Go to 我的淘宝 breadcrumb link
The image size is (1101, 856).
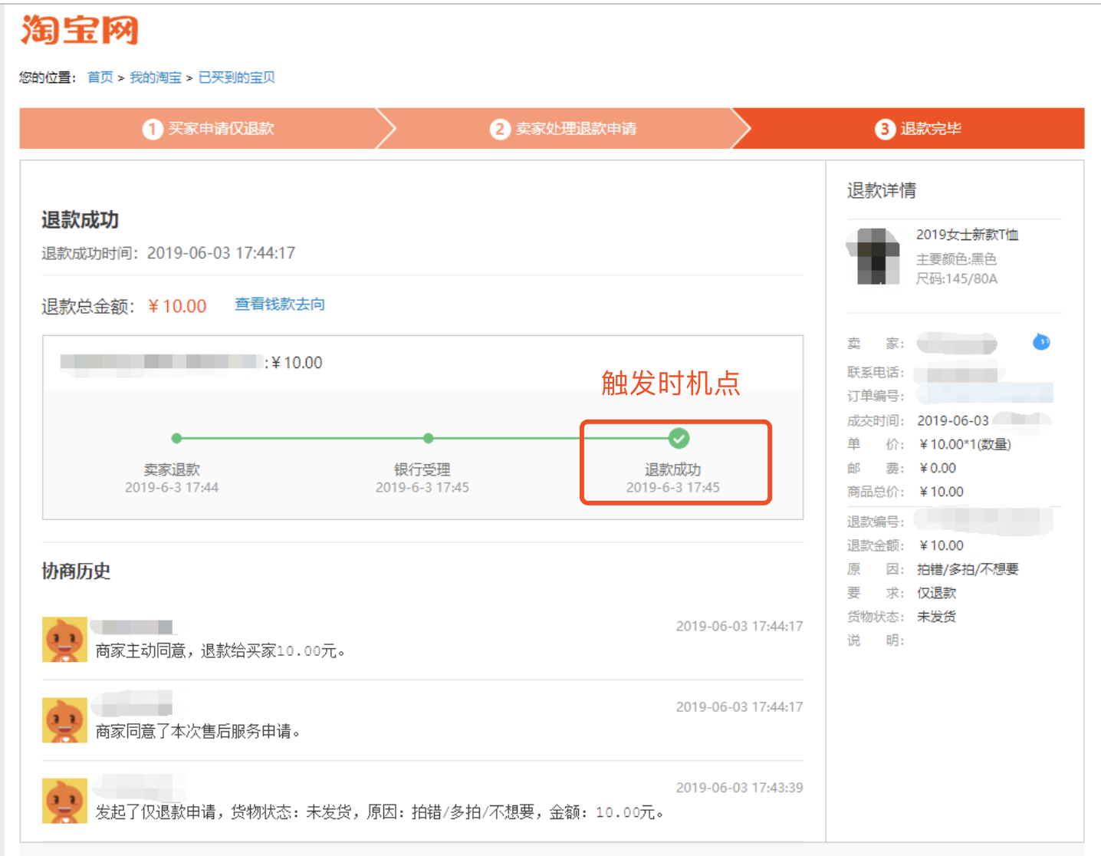coord(155,77)
